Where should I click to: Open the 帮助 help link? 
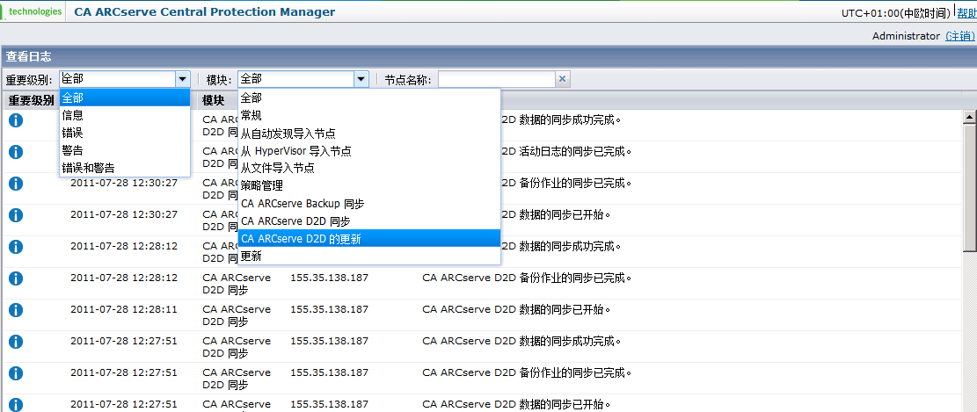966,13
